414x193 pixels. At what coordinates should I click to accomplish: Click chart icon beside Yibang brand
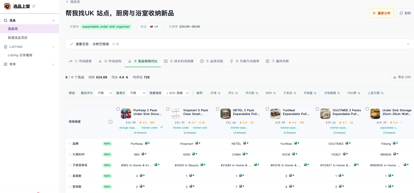tap(394, 143)
